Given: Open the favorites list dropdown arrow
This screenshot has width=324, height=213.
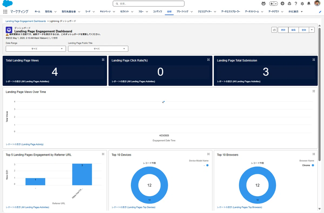Looking at the screenshot, I should coord(276,4).
